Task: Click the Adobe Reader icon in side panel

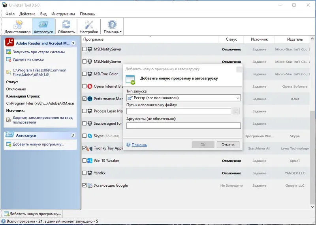Action: [9, 42]
